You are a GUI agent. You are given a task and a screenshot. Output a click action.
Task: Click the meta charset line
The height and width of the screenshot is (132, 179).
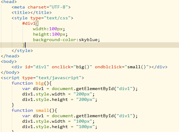[x=41, y=7]
